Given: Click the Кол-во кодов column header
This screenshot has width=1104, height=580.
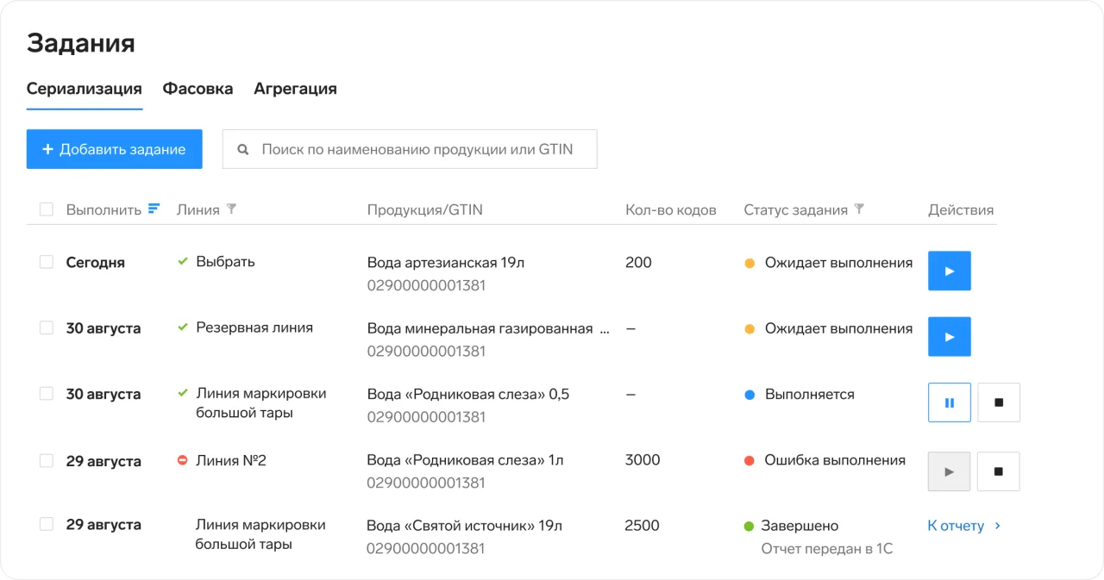Looking at the screenshot, I should pos(671,209).
